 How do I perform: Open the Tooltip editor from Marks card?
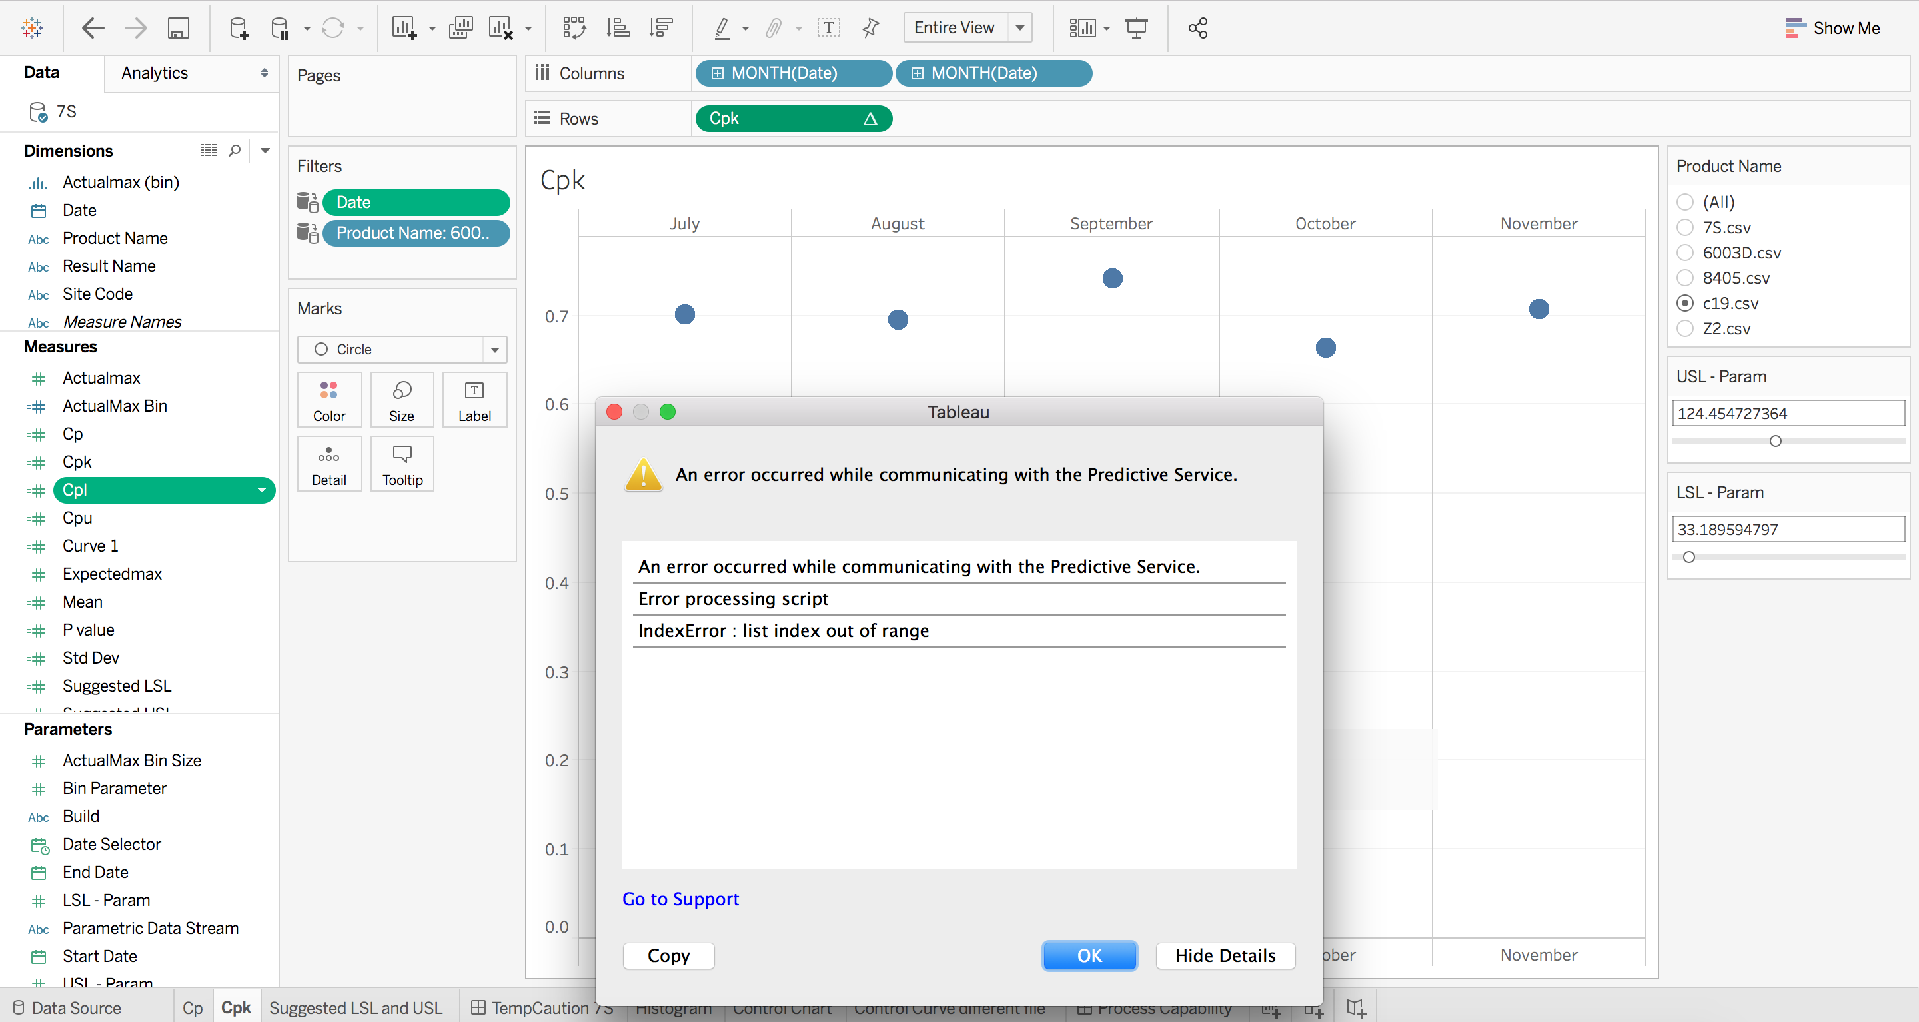click(x=402, y=462)
